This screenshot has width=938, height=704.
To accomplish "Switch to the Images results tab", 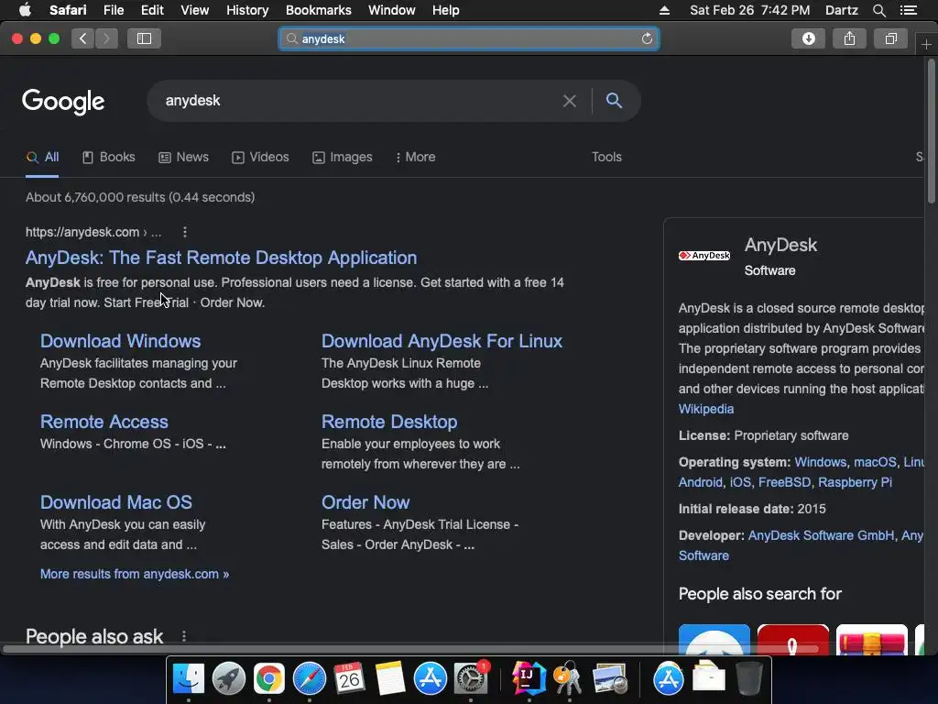I will pos(343,157).
